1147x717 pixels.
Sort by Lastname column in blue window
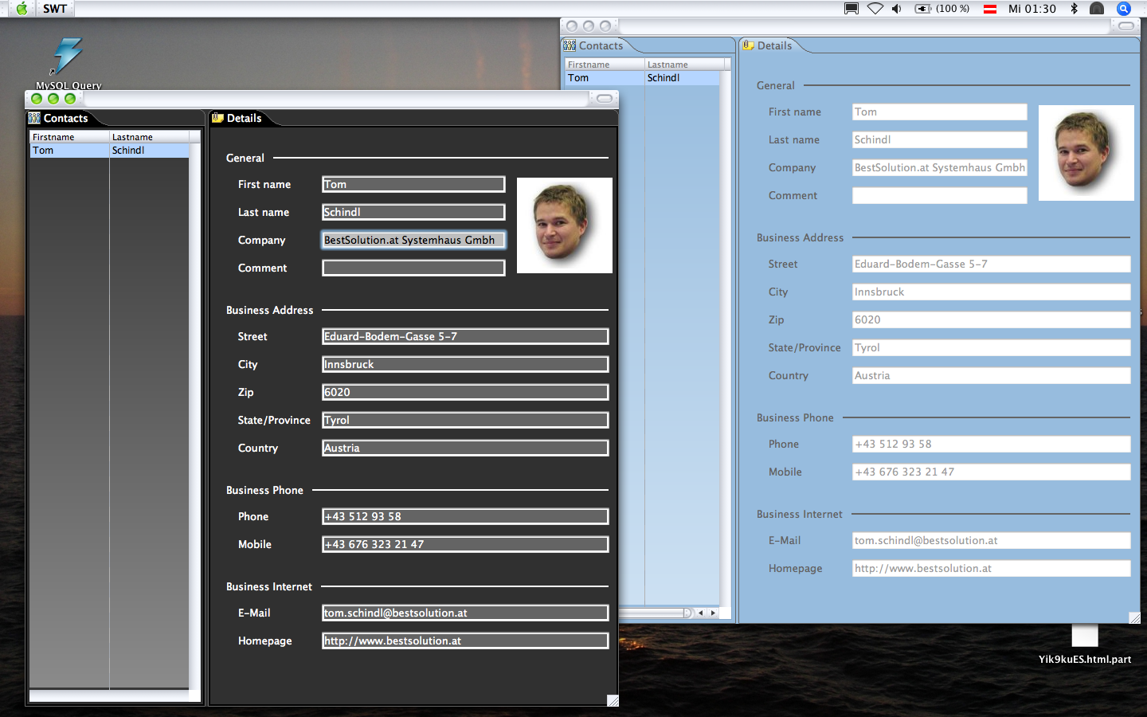pyautogui.click(x=684, y=65)
